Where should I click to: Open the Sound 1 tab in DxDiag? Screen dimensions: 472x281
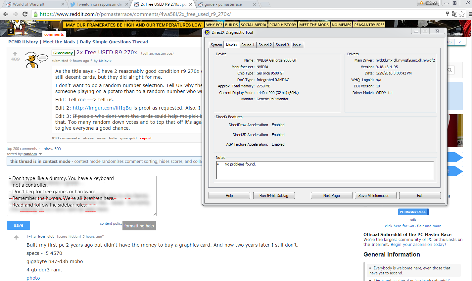pyautogui.click(x=248, y=45)
